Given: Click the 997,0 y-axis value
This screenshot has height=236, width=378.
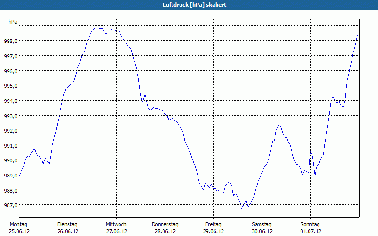Looking at the screenshot, I should coord(10,56).
